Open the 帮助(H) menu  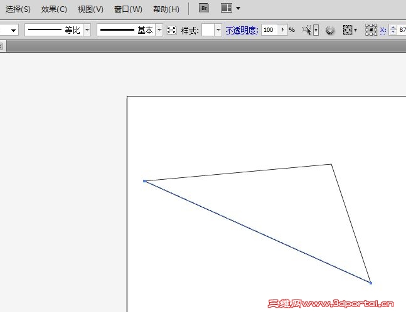click(x=166, y=9)
